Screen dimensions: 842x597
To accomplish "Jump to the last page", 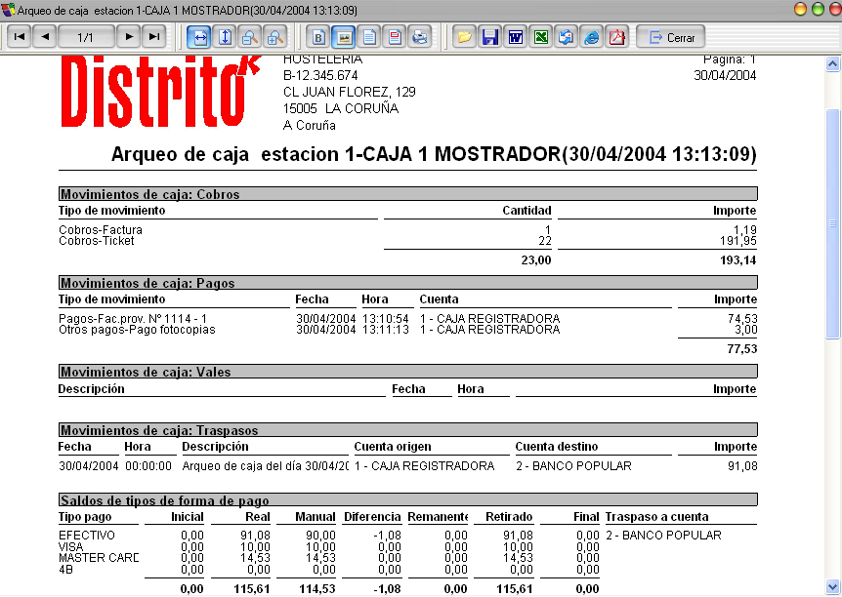I will point(153,37).
